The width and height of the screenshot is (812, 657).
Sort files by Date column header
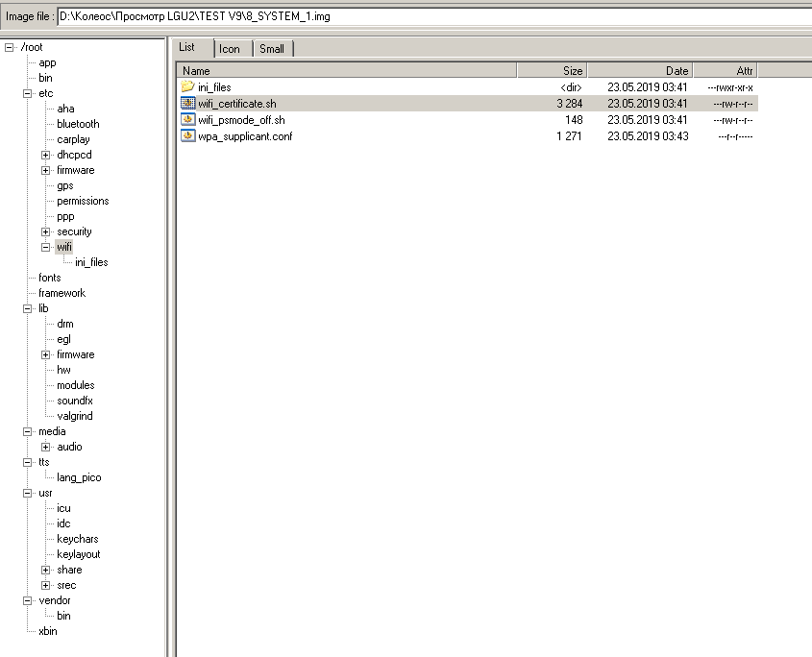coord(641,70)
